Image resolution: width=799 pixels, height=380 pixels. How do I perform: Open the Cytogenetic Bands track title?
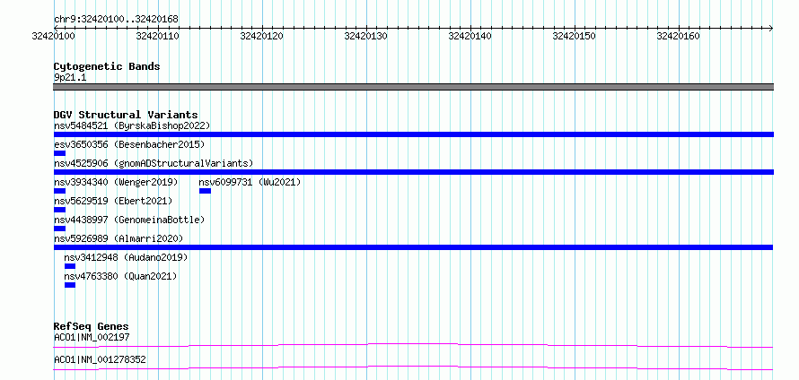point(107,66)
